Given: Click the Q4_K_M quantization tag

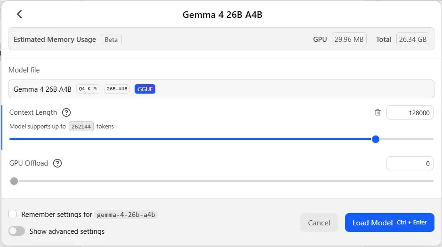Looking at the screenshot, I should (88, 89).
